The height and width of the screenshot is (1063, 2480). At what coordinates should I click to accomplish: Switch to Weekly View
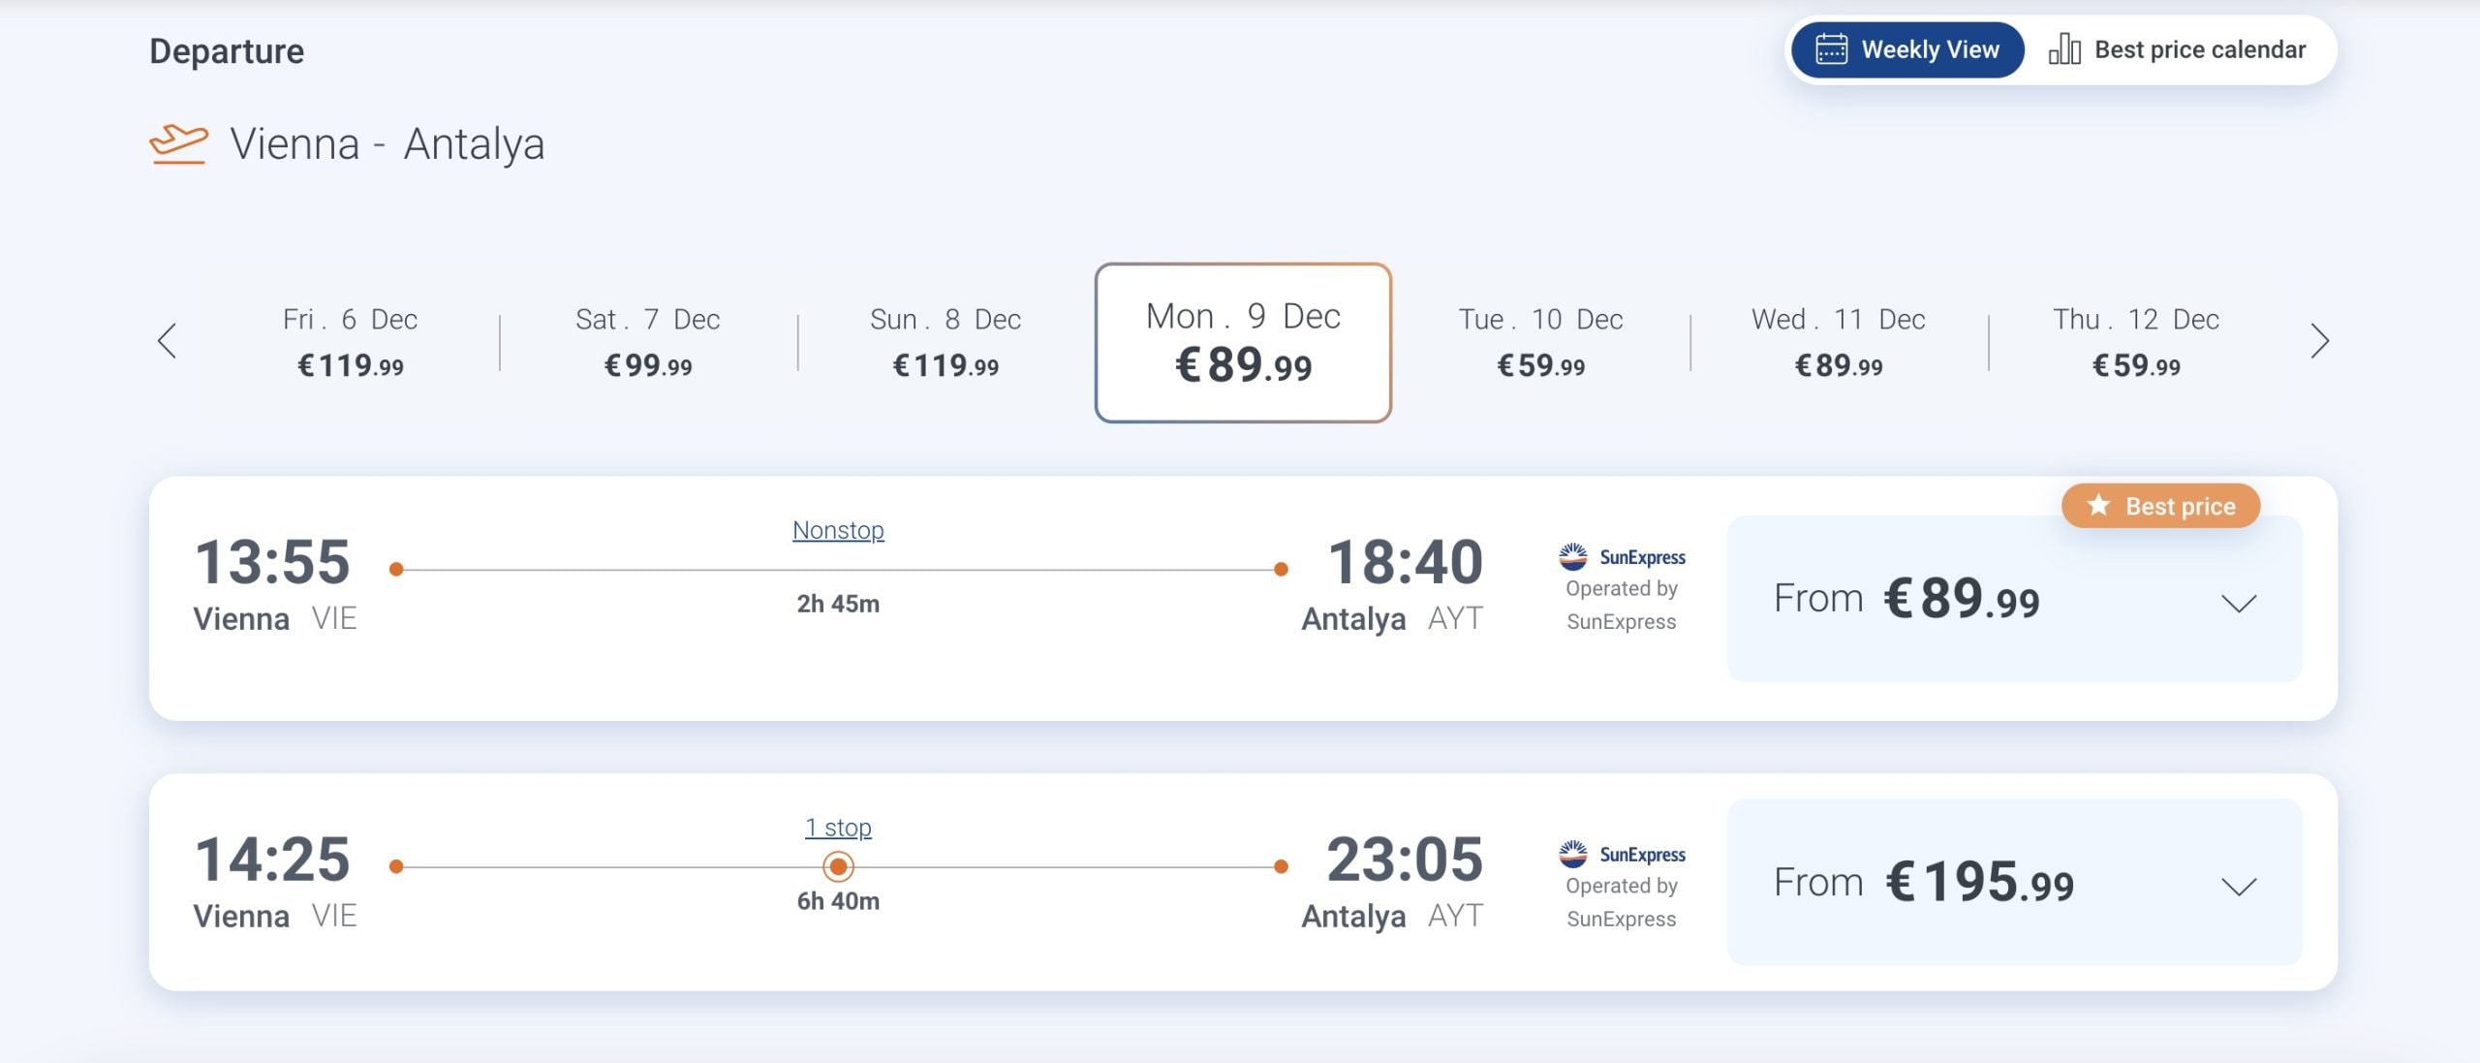coord(1907,49)
